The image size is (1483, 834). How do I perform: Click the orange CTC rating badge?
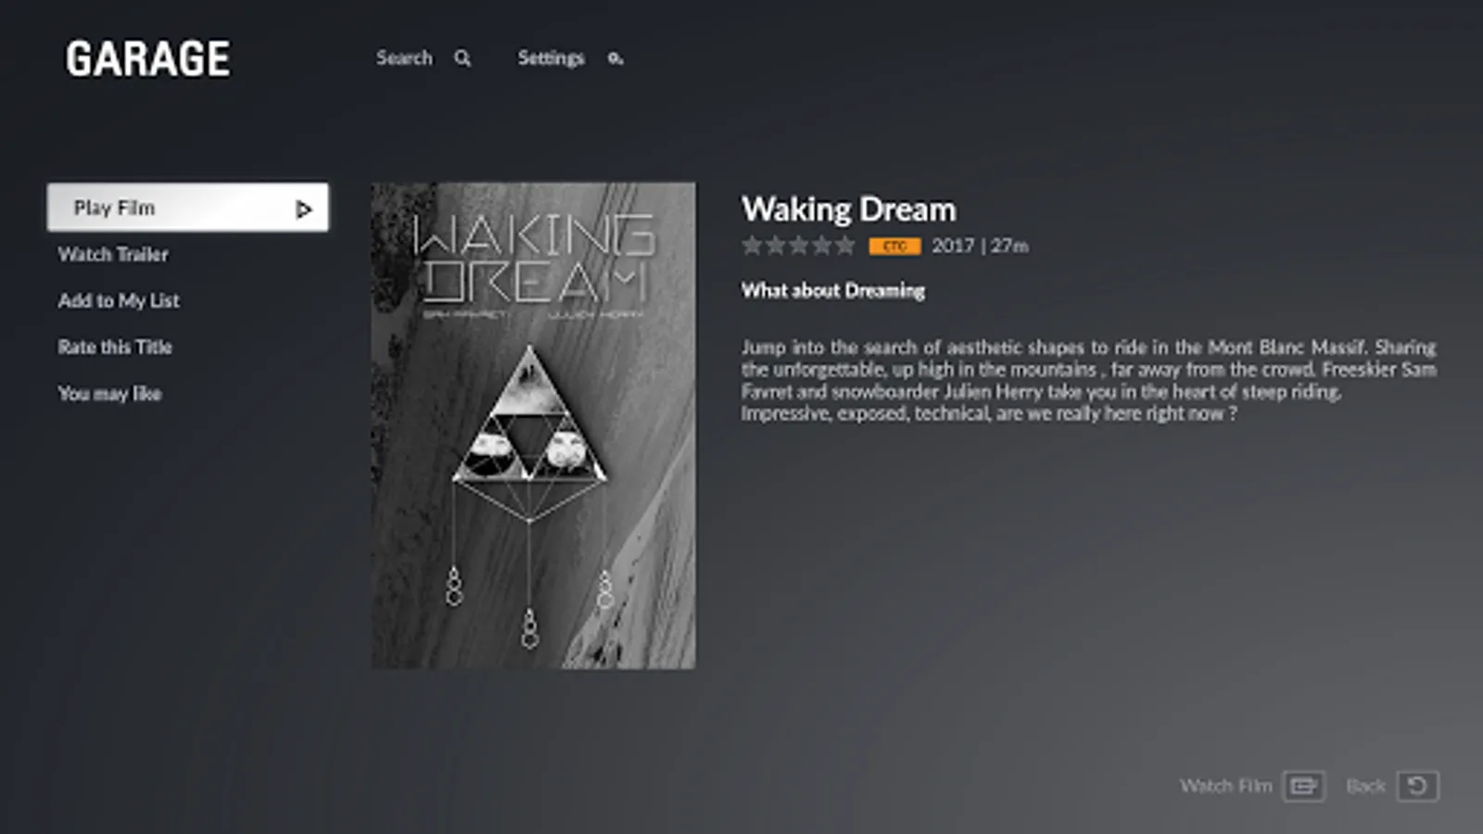894,246
